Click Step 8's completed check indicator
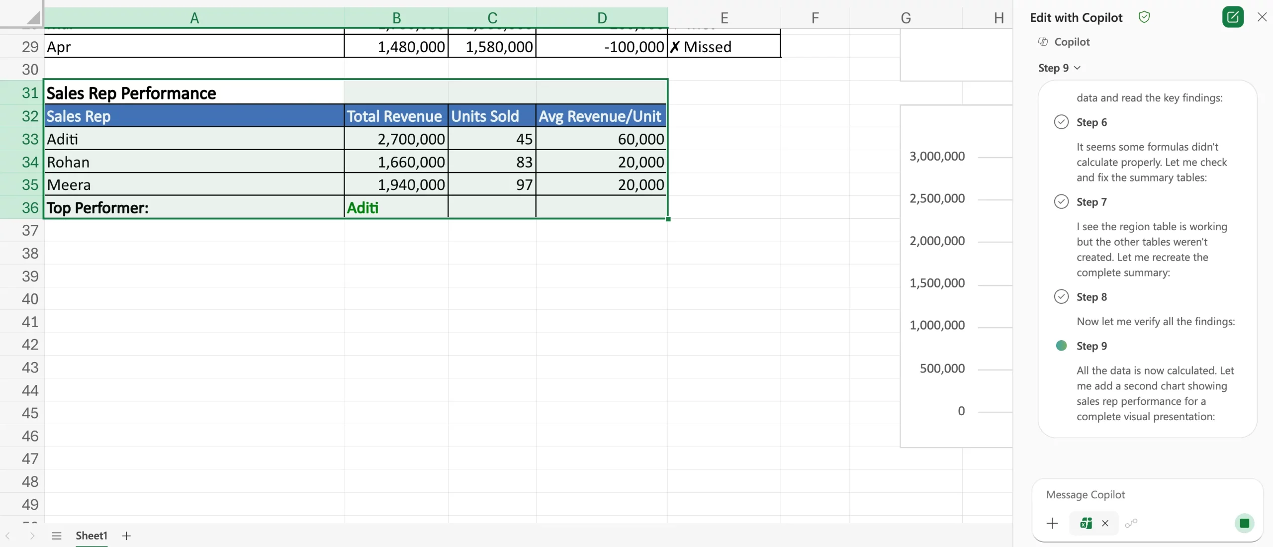 point(1061,296)
